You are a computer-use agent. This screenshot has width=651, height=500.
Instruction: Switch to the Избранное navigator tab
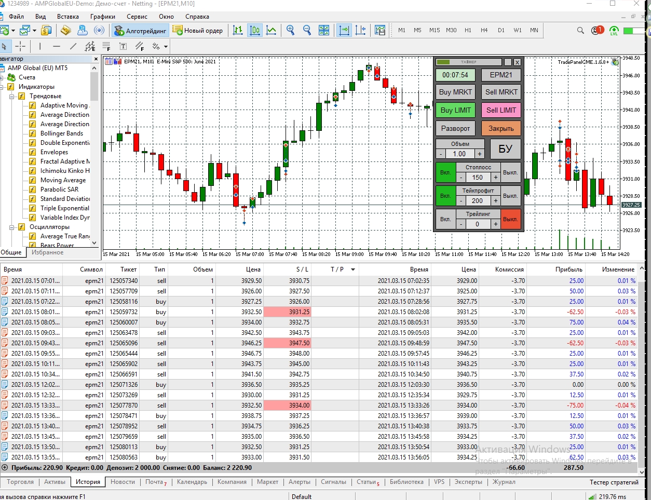(x=47, y=252)
